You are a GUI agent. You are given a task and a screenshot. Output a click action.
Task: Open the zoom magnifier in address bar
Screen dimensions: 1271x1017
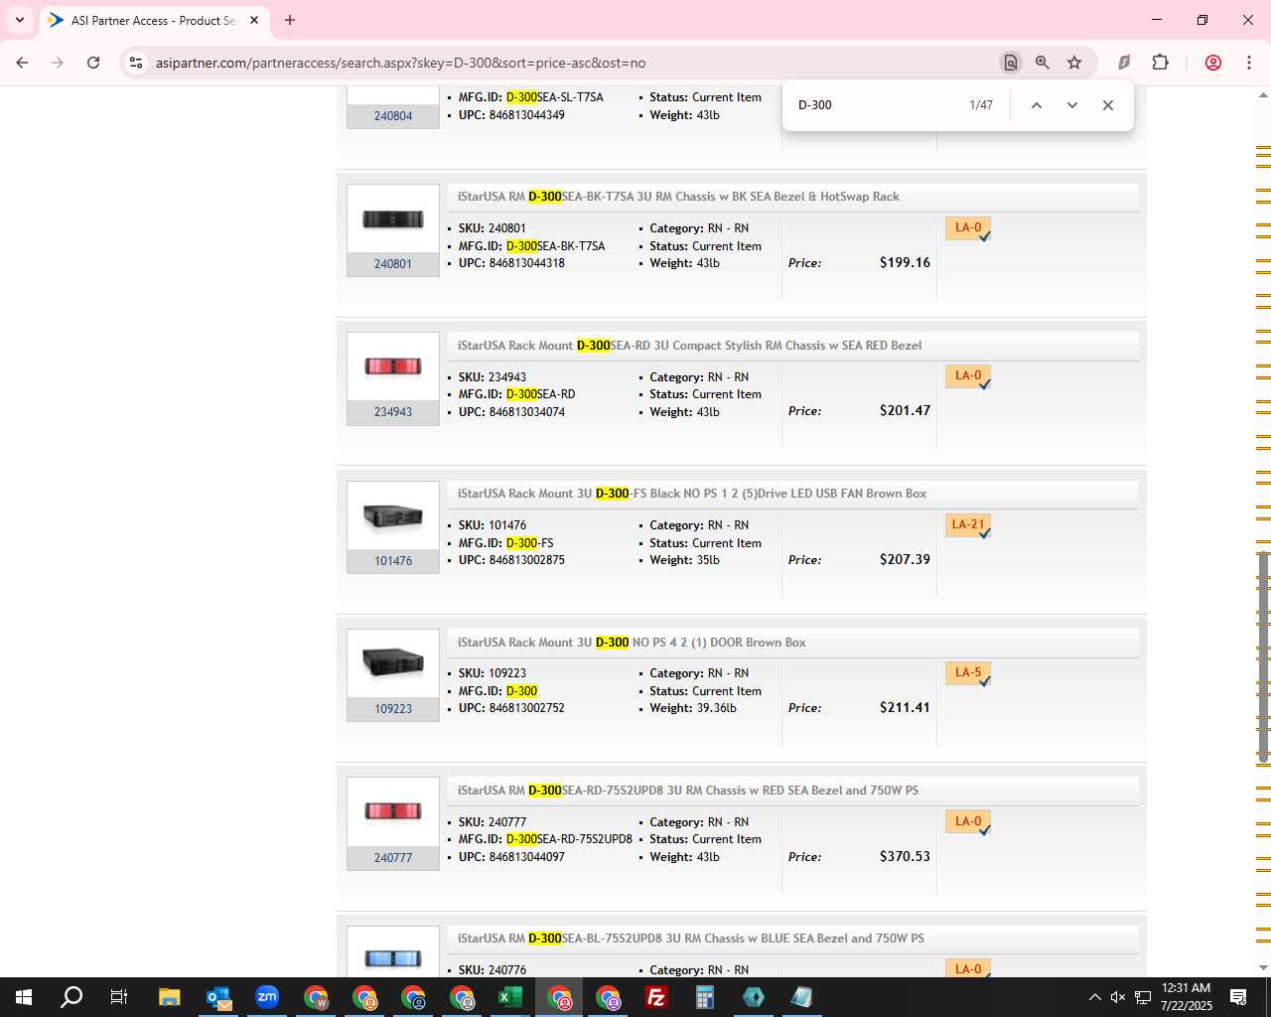pos(1042,63)
